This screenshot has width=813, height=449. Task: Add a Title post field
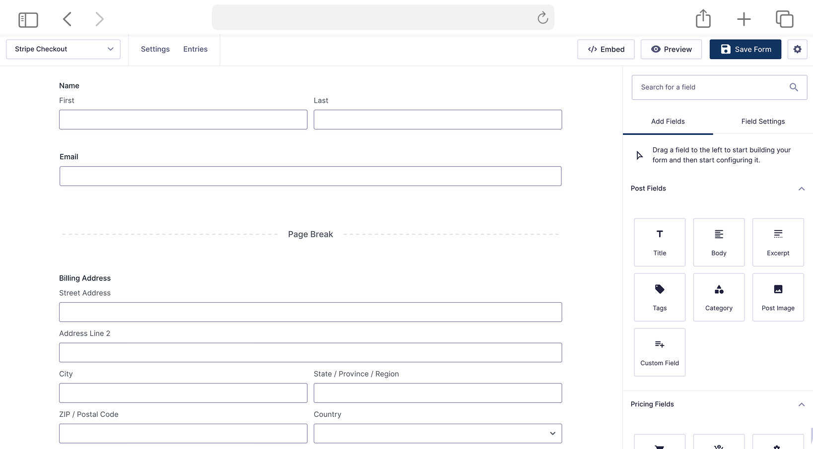[659, 242]
